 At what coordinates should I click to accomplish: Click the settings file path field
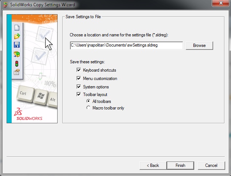click(x=126, y=45)
